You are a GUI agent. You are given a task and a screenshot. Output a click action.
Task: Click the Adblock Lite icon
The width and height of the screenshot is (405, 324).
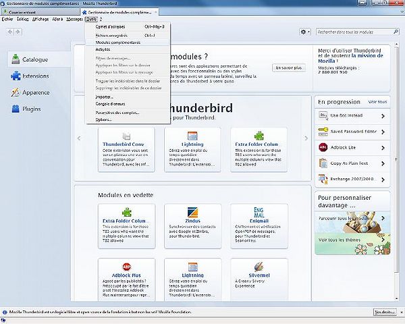(x=323, y=148)
